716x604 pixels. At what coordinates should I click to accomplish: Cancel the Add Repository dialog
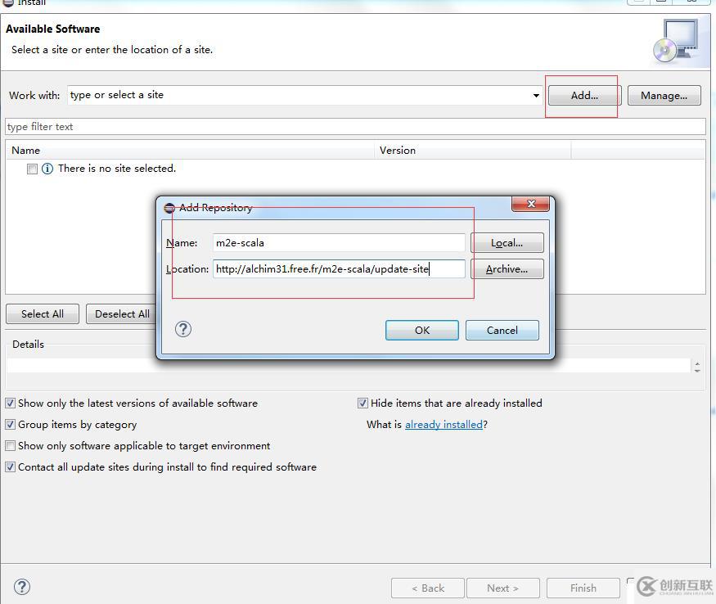tap(502, 330)
